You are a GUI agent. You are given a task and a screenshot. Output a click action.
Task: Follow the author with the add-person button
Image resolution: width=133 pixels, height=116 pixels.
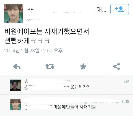(x=120, y=9)
